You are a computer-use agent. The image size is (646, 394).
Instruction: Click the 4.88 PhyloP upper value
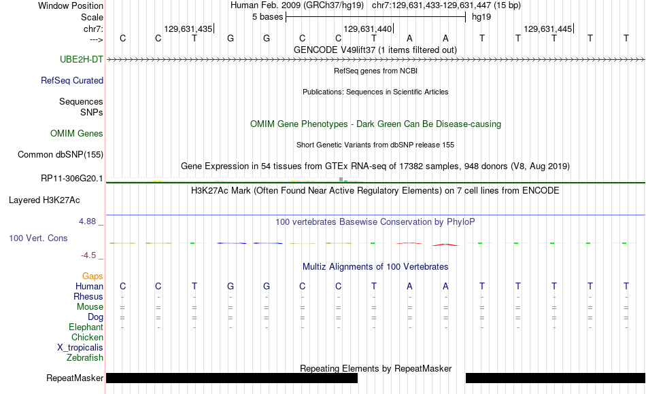pyautogui.click(x=87, y=221)
